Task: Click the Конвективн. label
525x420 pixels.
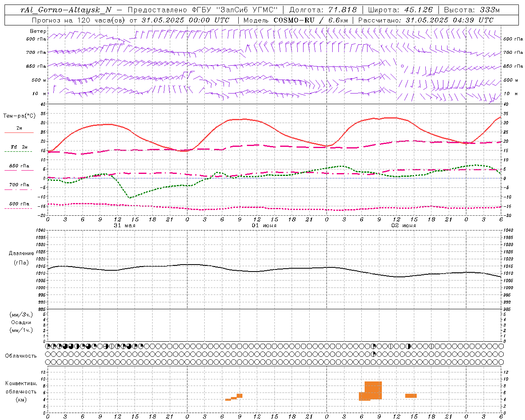Action: pos(21,383)
